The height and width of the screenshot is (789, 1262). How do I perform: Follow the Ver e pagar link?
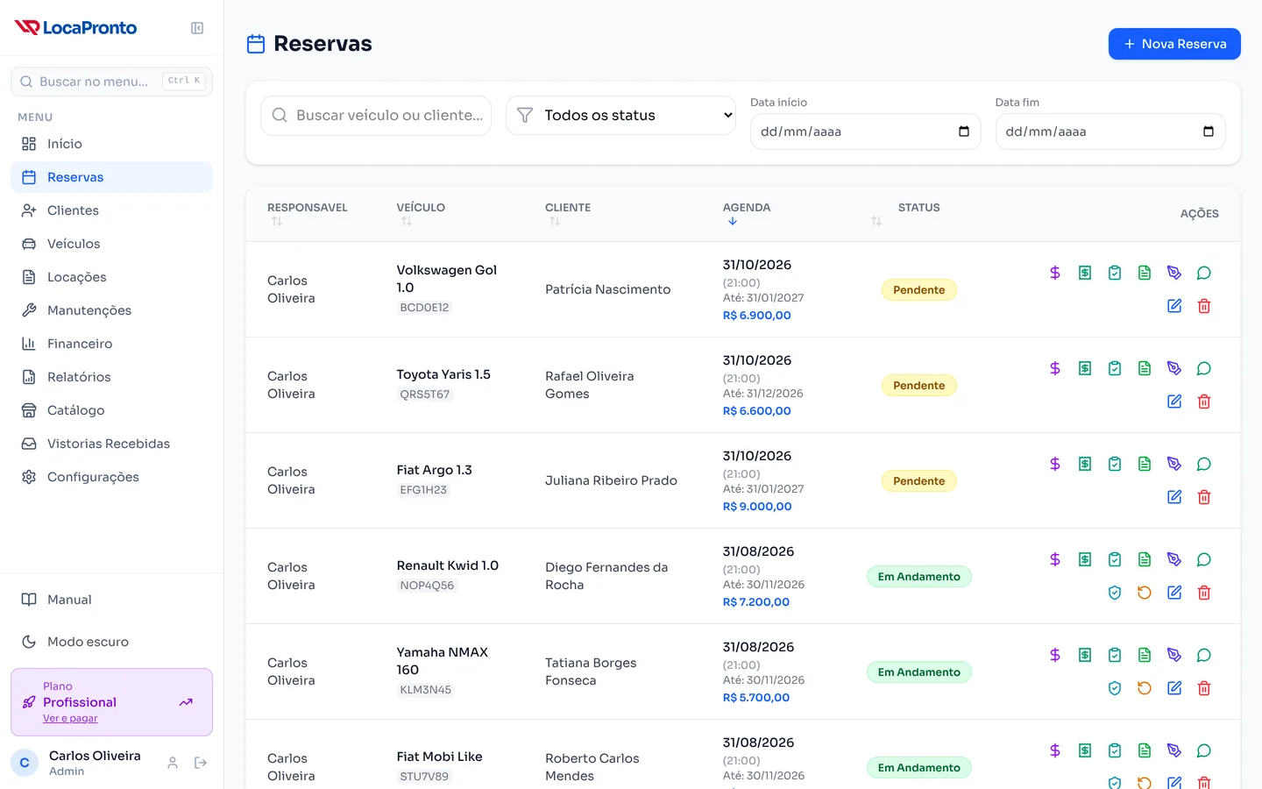[x=70, y=718]
